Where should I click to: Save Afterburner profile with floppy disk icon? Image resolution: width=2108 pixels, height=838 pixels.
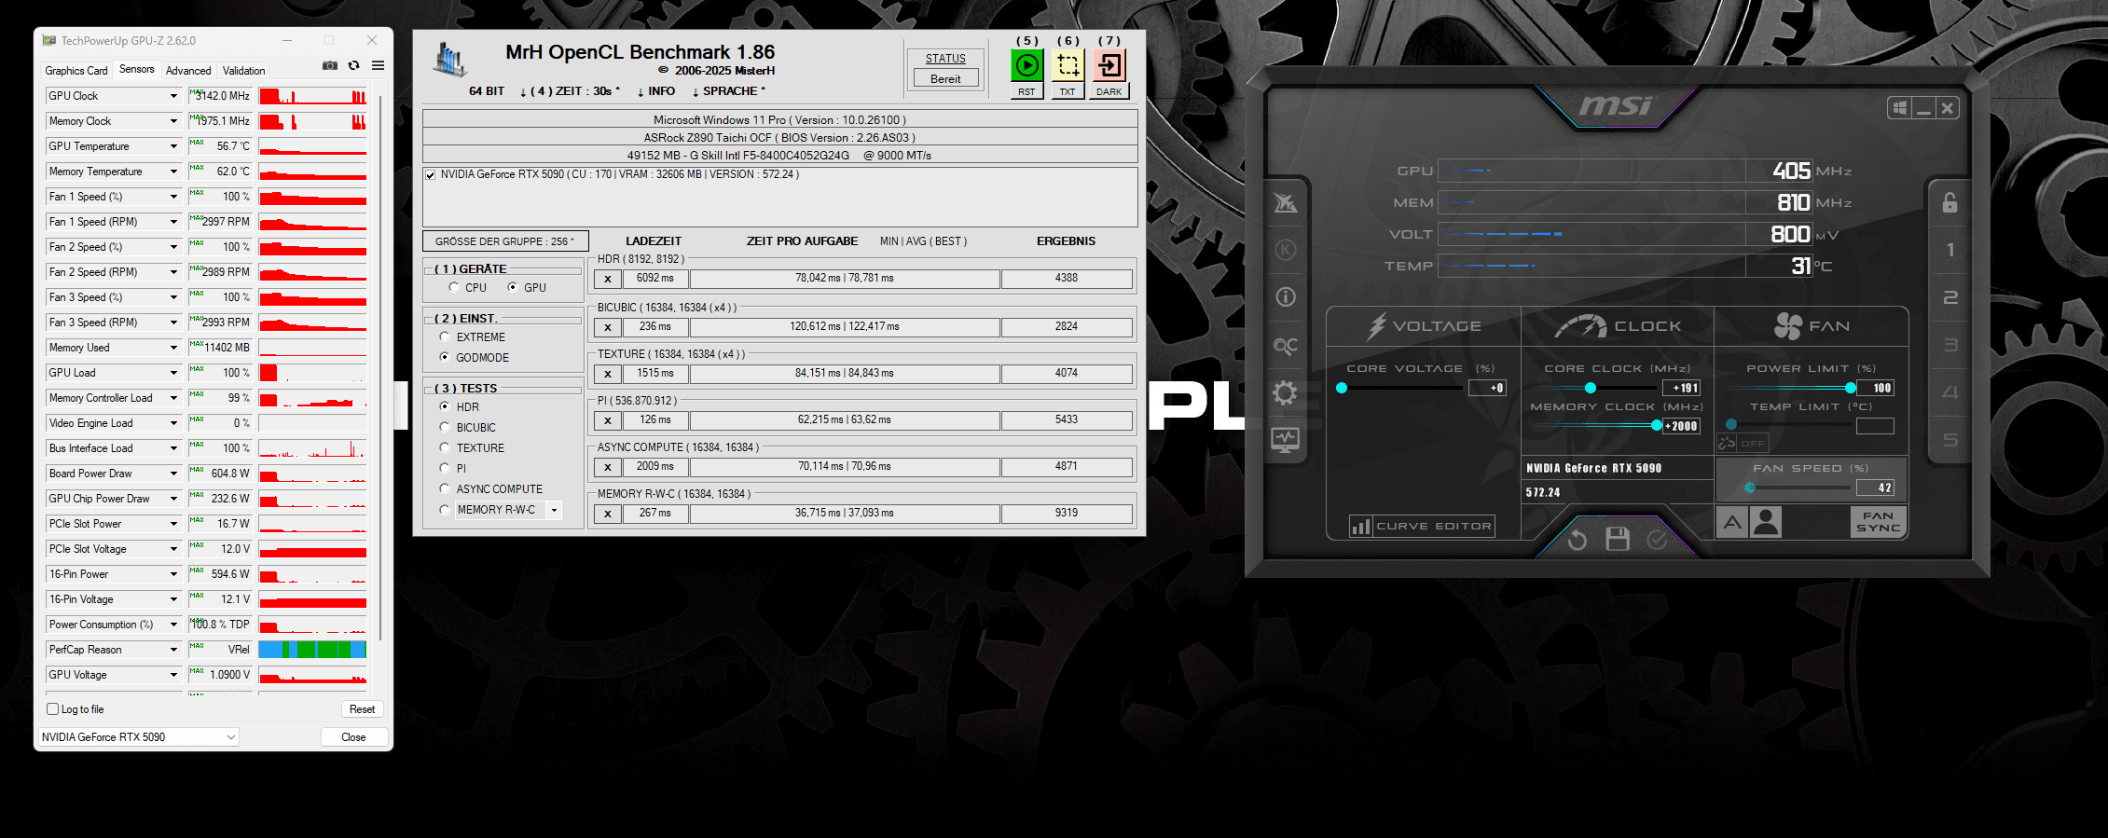(1618, 539)
